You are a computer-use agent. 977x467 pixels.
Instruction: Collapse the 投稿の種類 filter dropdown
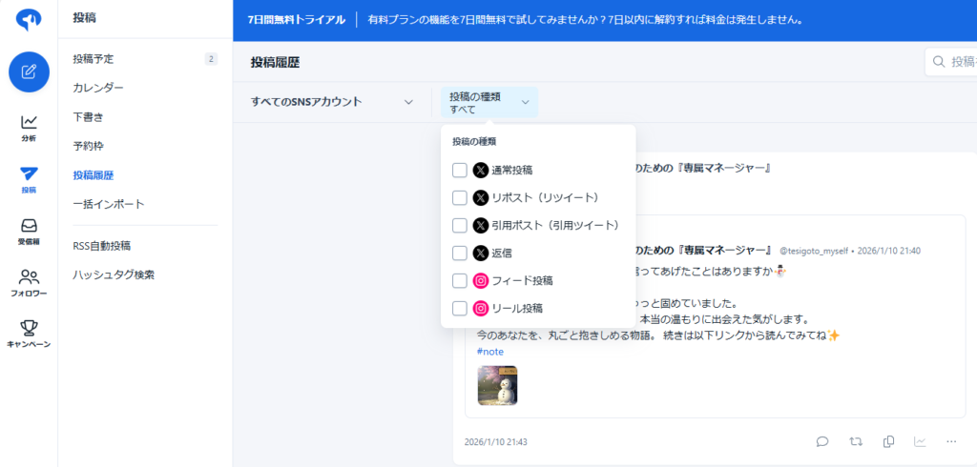(488, 102)
